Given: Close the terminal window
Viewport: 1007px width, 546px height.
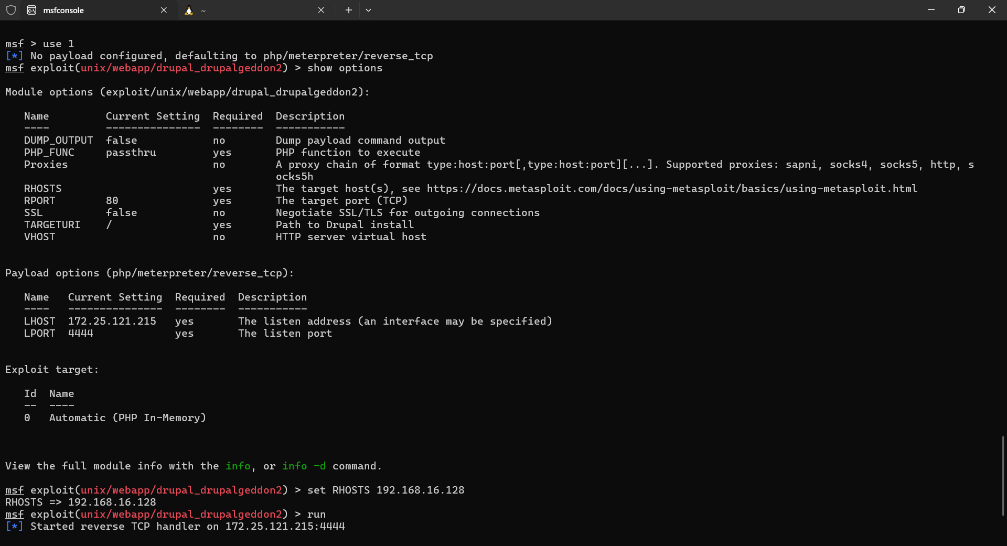Looking at the screenshot, I should click(x=992, y=10).
